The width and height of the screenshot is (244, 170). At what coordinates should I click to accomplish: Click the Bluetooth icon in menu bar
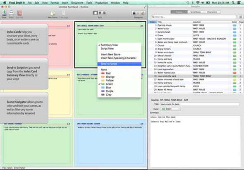pos(193,2)
